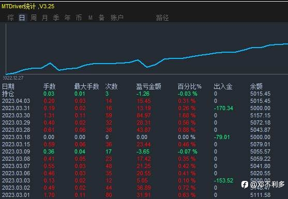Click the 日期 column header
This screenshot has width=288, height=199.
8,86
